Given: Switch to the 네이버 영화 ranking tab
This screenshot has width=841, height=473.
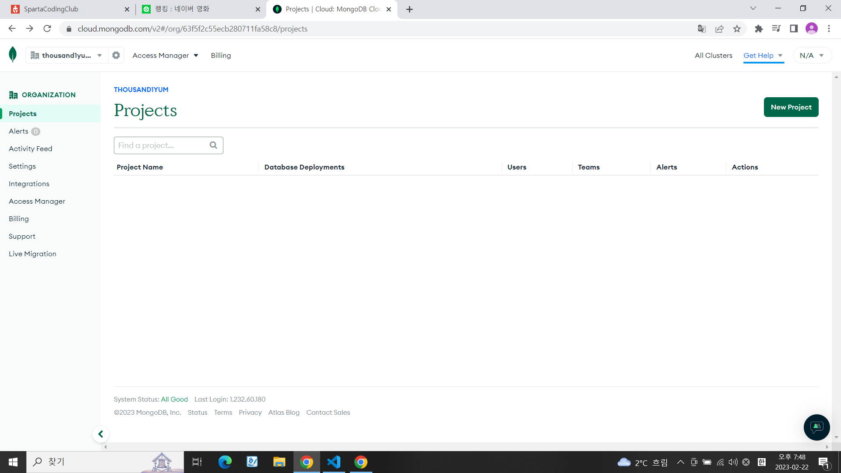Looking at the screenshot, I should [200, 9].
